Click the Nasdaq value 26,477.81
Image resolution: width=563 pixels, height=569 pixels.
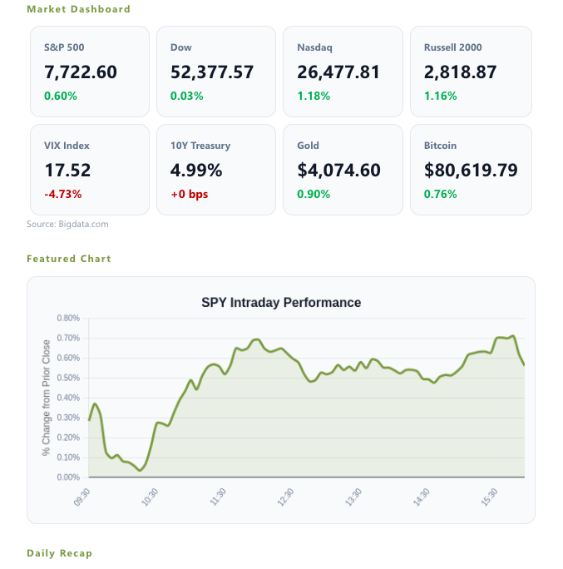(338, 72)
